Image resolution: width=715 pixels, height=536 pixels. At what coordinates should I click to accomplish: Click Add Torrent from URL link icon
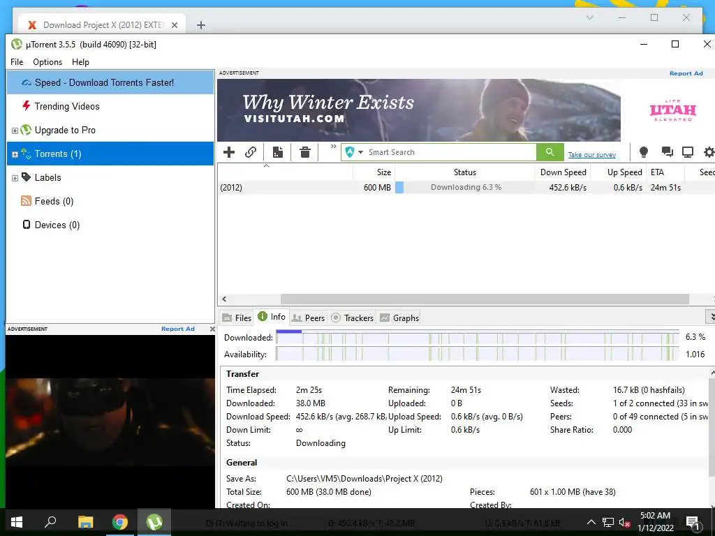coord(251,151)
